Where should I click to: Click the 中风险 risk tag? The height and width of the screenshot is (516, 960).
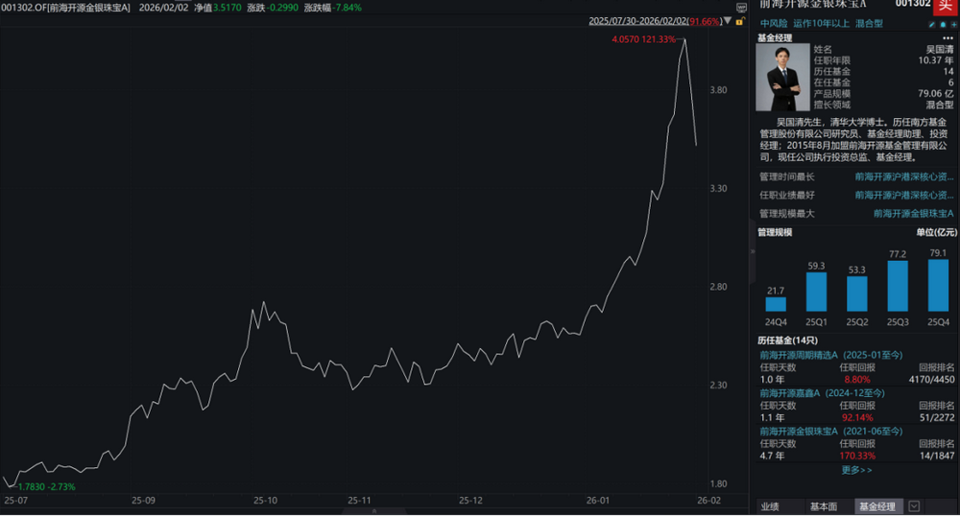click(x=773, y=23)
